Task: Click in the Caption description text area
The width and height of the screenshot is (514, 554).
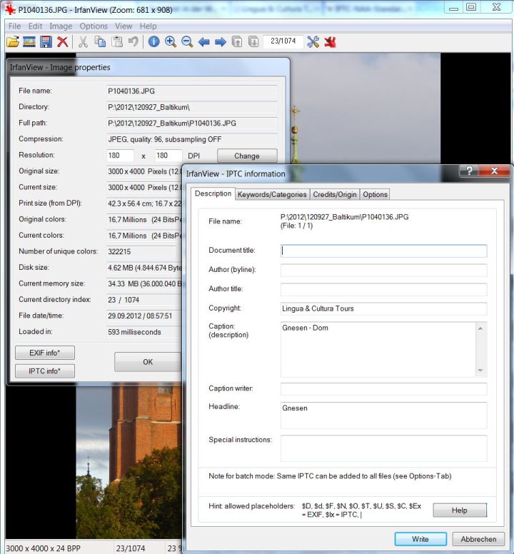Action: click(378, 349)
